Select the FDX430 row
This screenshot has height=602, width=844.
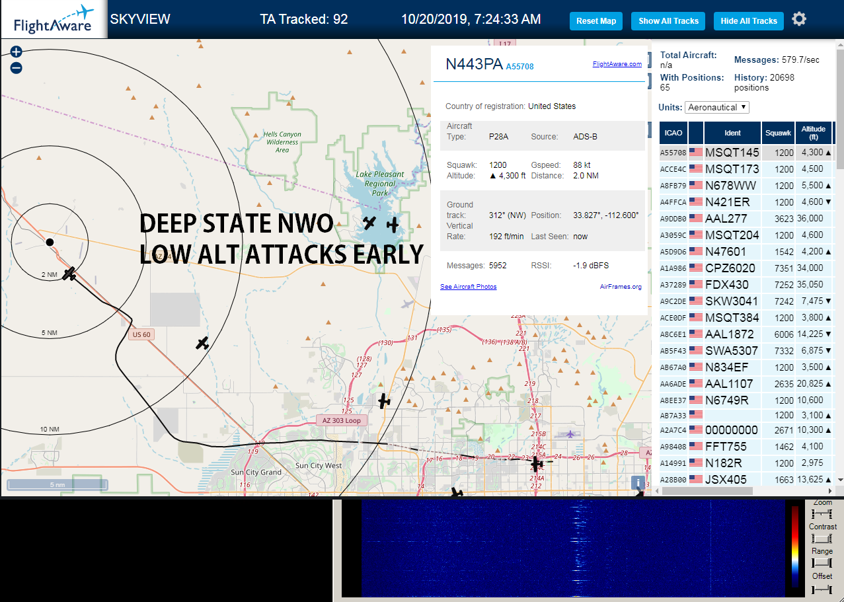[746, 284]
